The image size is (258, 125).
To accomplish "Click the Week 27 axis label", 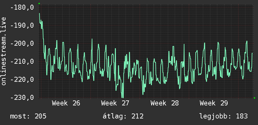I will tap(115, 103).
